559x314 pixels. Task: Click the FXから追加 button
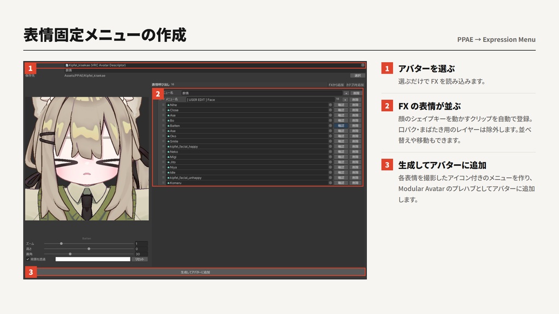coord(336,84)
